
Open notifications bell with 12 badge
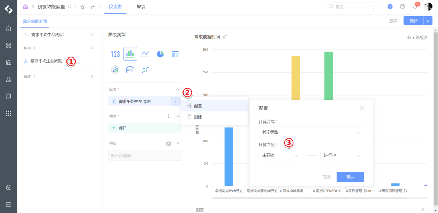tap(415, 6)
